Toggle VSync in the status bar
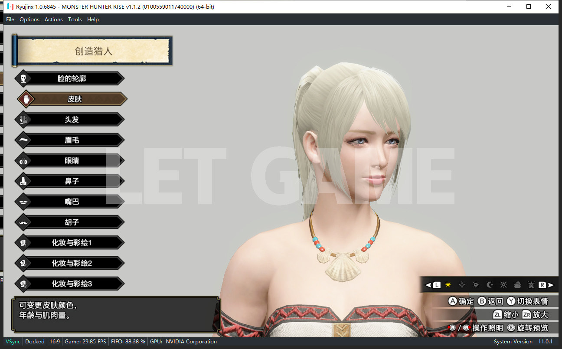The image size is (562, 349). (x=13, y=341)
